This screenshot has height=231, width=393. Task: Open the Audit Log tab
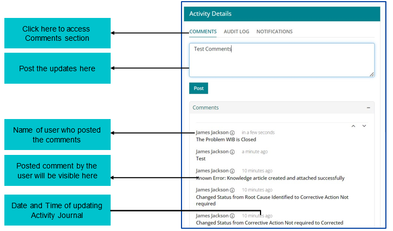click(x=236, y=32)
